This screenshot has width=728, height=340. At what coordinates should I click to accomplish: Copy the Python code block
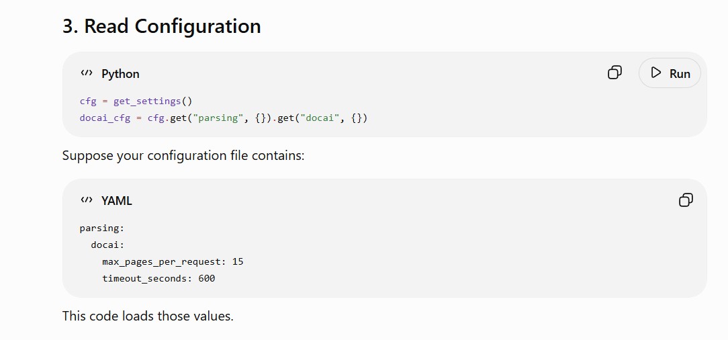coord(615,73)
